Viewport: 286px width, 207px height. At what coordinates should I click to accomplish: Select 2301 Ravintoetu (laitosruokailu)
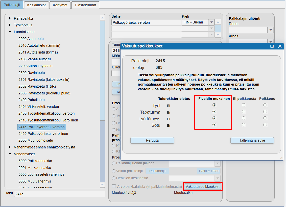[44, 80]
